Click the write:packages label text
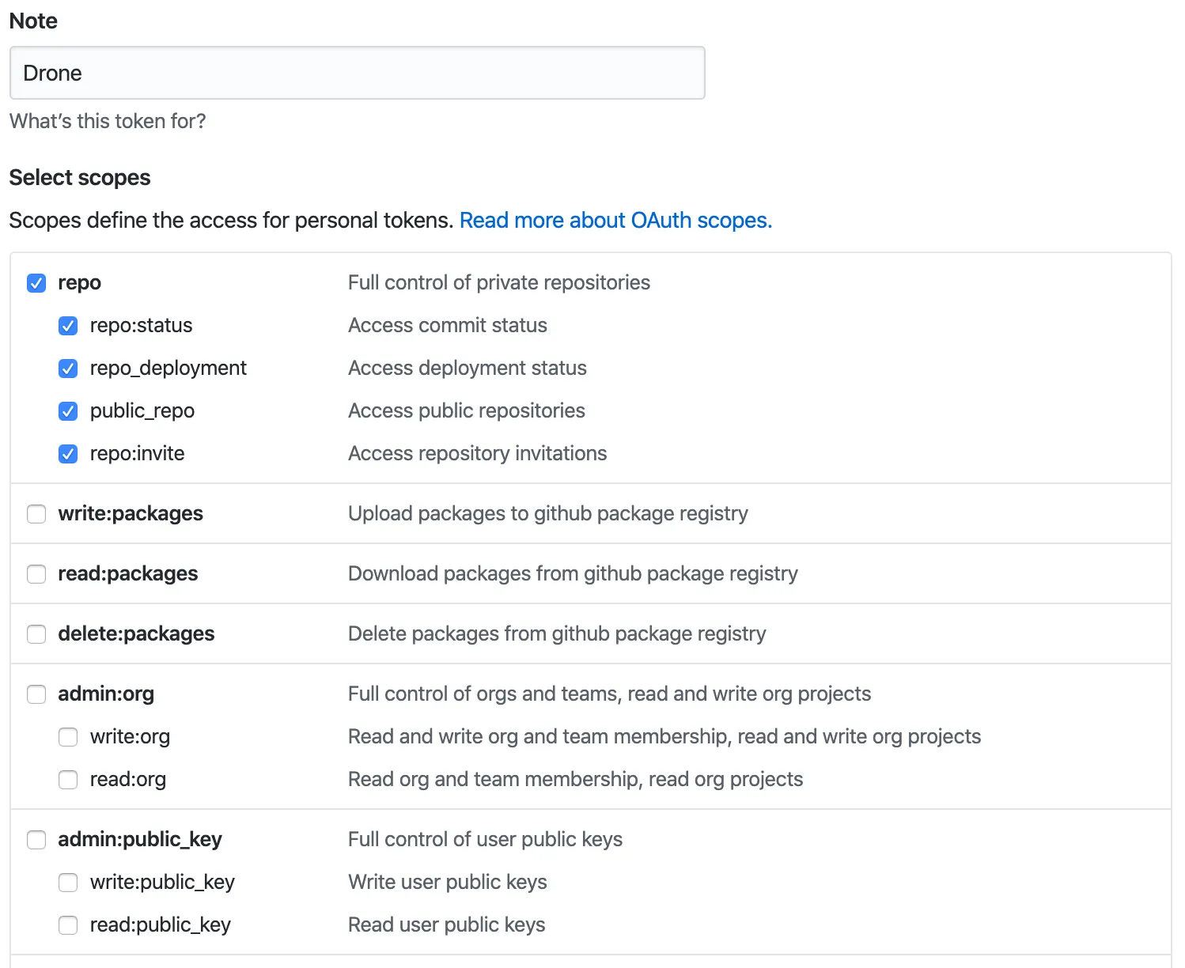Viewport: 1185px width, 968px height. [131, 513]
